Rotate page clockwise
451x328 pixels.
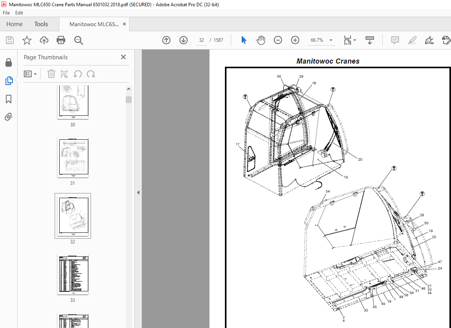coord(91,74)
